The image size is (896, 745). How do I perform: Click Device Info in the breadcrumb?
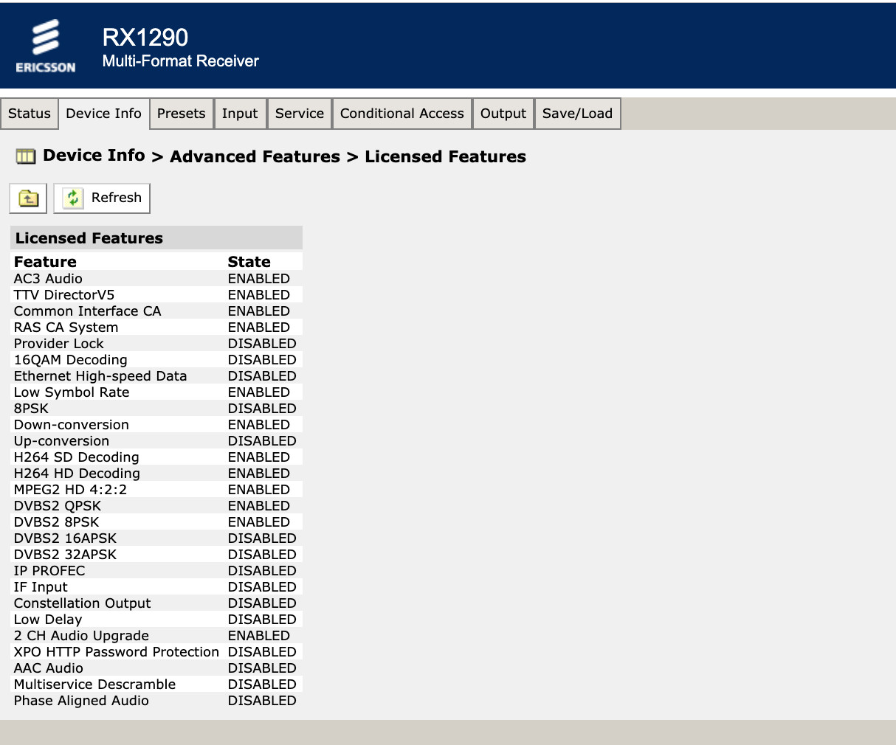coord(94,156)
